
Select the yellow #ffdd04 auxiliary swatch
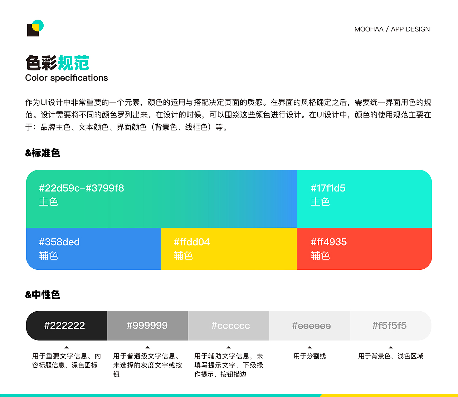pyautogui.click(x=229, y=249)
